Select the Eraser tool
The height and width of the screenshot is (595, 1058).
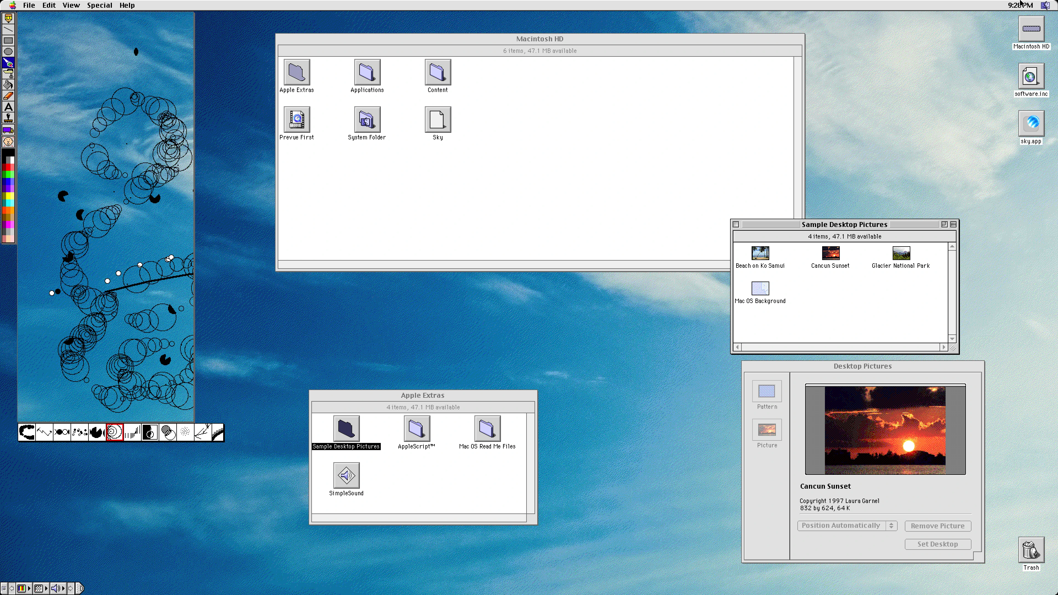[x=8, y=96]
